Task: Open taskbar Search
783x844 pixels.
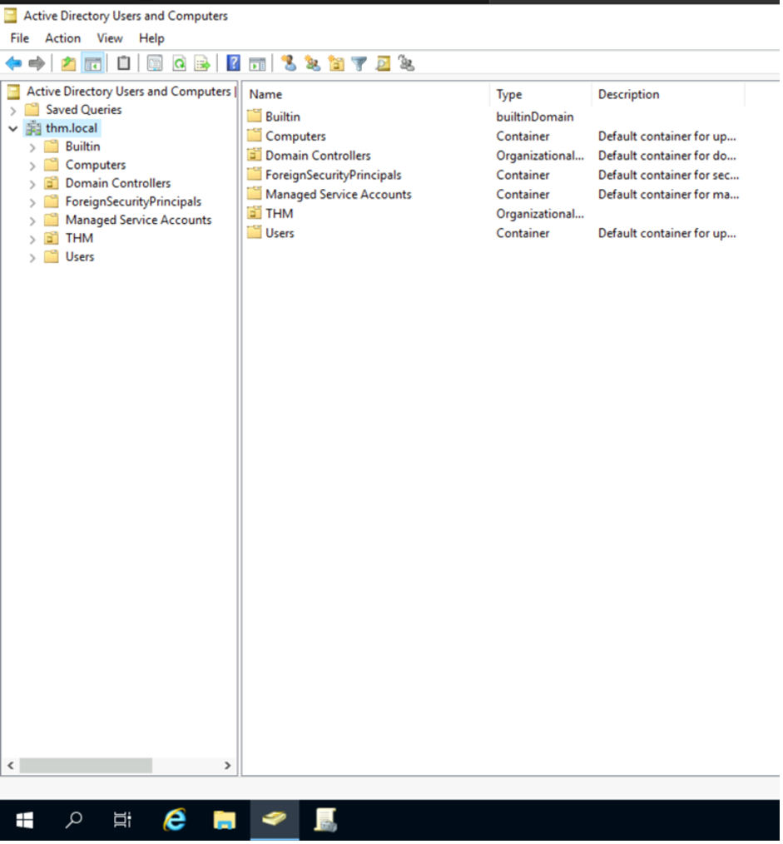Action: pyautogui.click(x=74, y=821)
